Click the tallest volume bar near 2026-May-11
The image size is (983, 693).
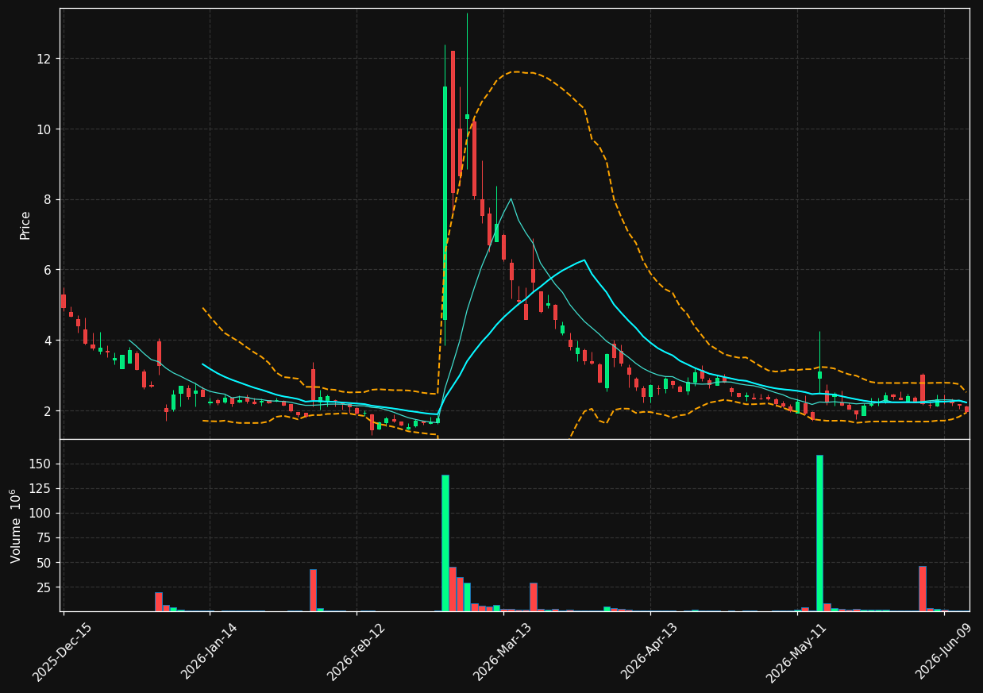[x=819, y=533]
